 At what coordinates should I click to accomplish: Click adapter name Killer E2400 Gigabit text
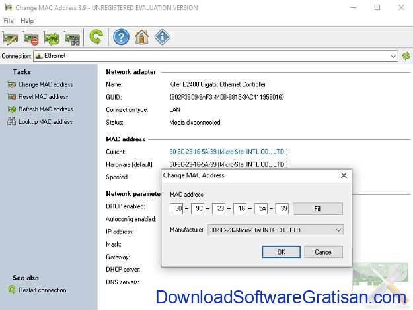tap(217, 84)
